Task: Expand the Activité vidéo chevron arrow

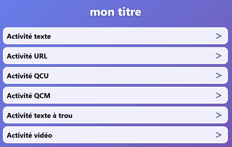Action: 219,135
